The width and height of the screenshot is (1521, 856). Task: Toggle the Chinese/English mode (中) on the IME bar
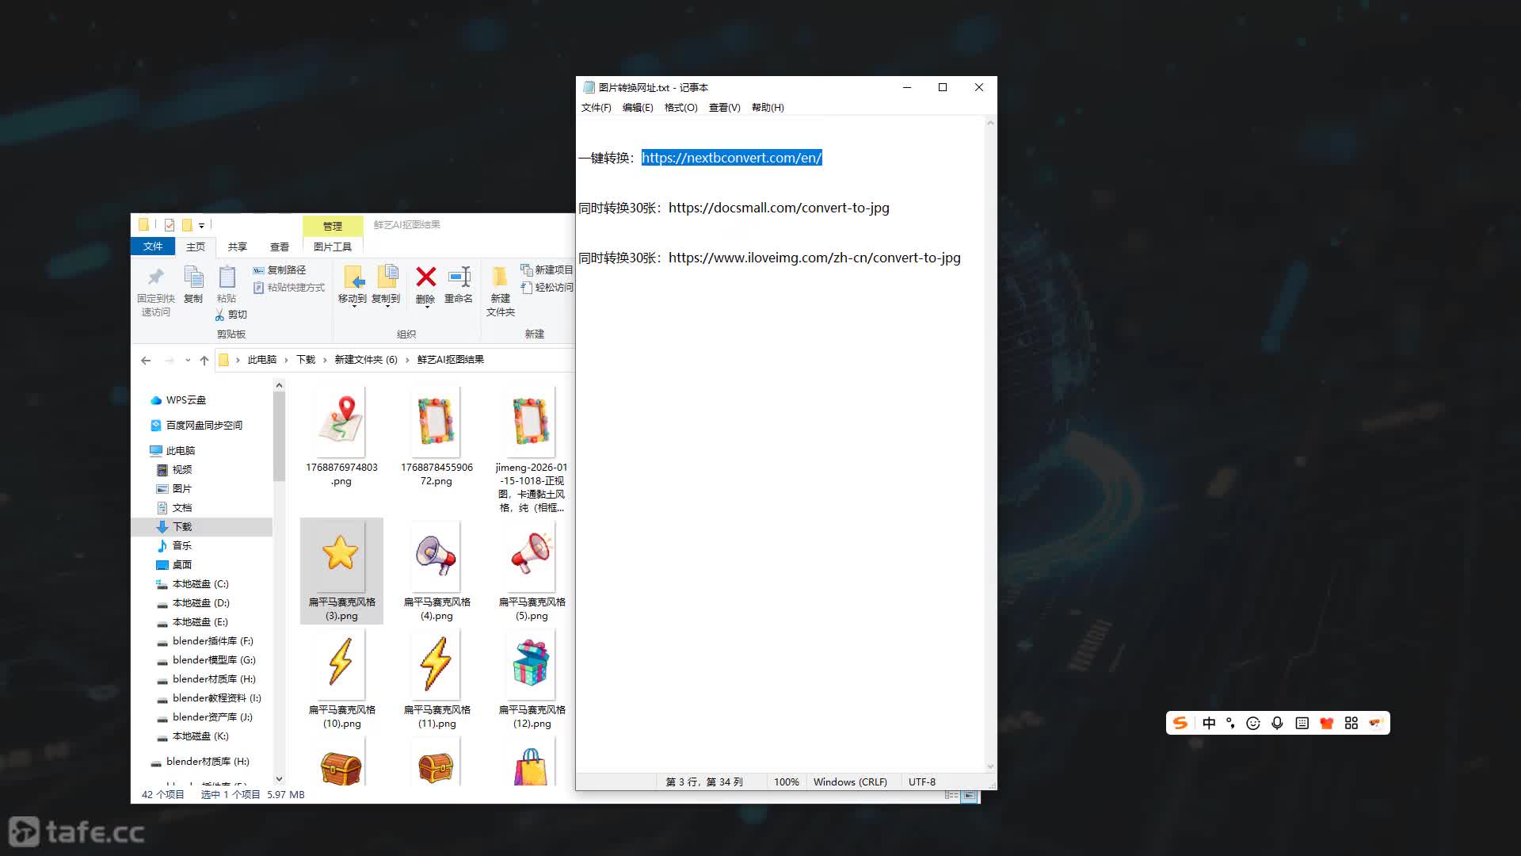[1209, 723]
